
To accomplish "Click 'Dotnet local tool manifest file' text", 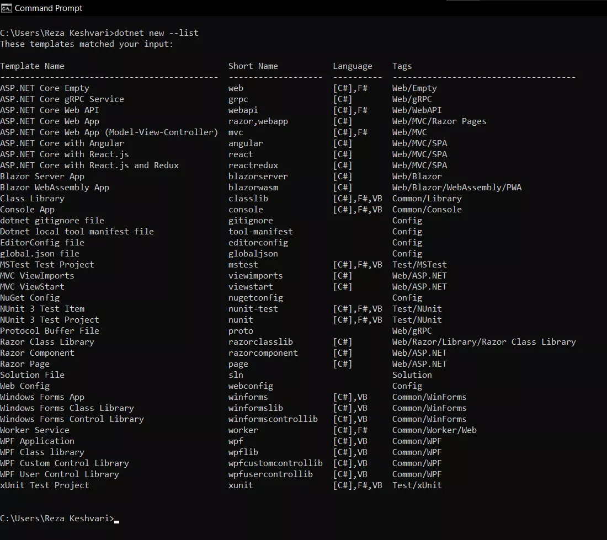I will click(77, 231).
